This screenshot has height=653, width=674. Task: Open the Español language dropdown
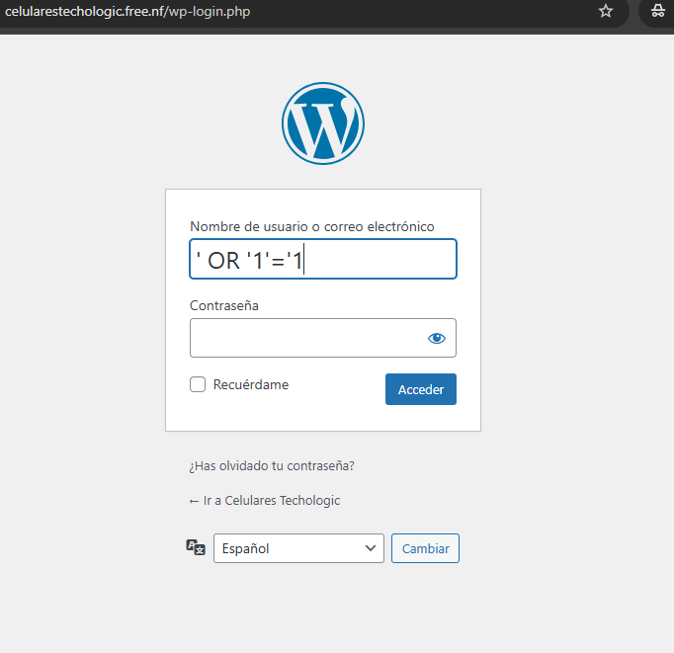298,548
